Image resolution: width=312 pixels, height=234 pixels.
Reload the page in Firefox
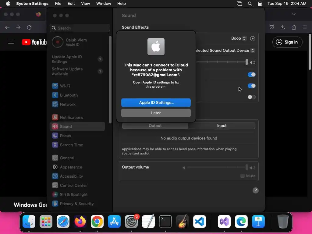pos(29,27)
